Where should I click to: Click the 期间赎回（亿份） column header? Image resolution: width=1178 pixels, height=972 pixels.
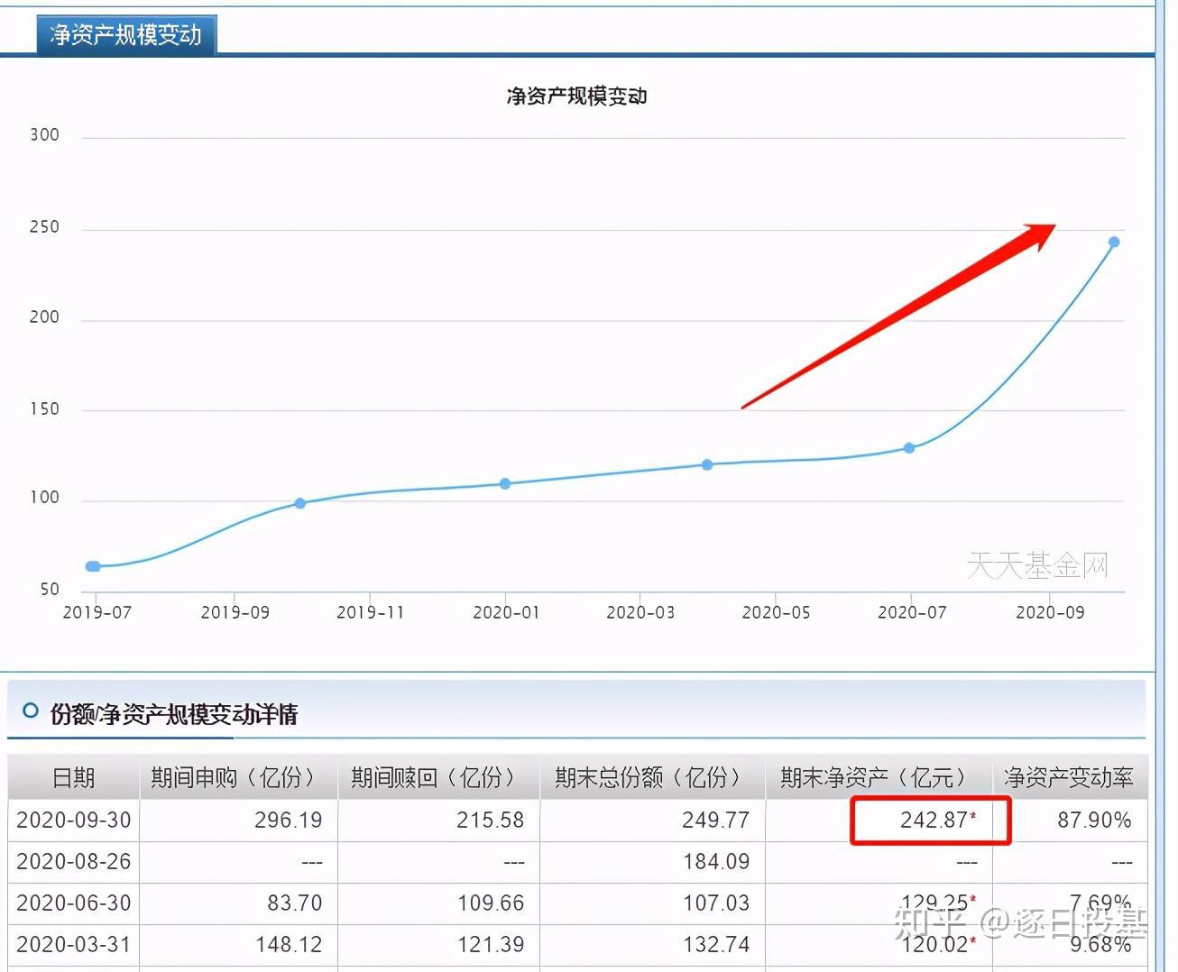[x=438, y=777]
